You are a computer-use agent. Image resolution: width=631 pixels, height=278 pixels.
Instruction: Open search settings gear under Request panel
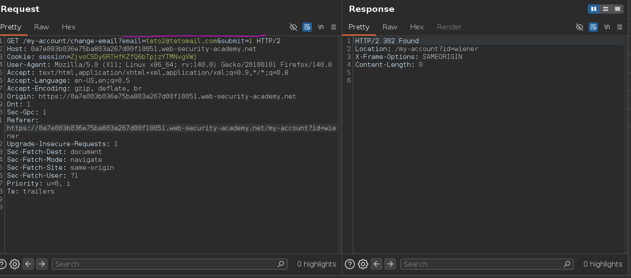[15, 264]
